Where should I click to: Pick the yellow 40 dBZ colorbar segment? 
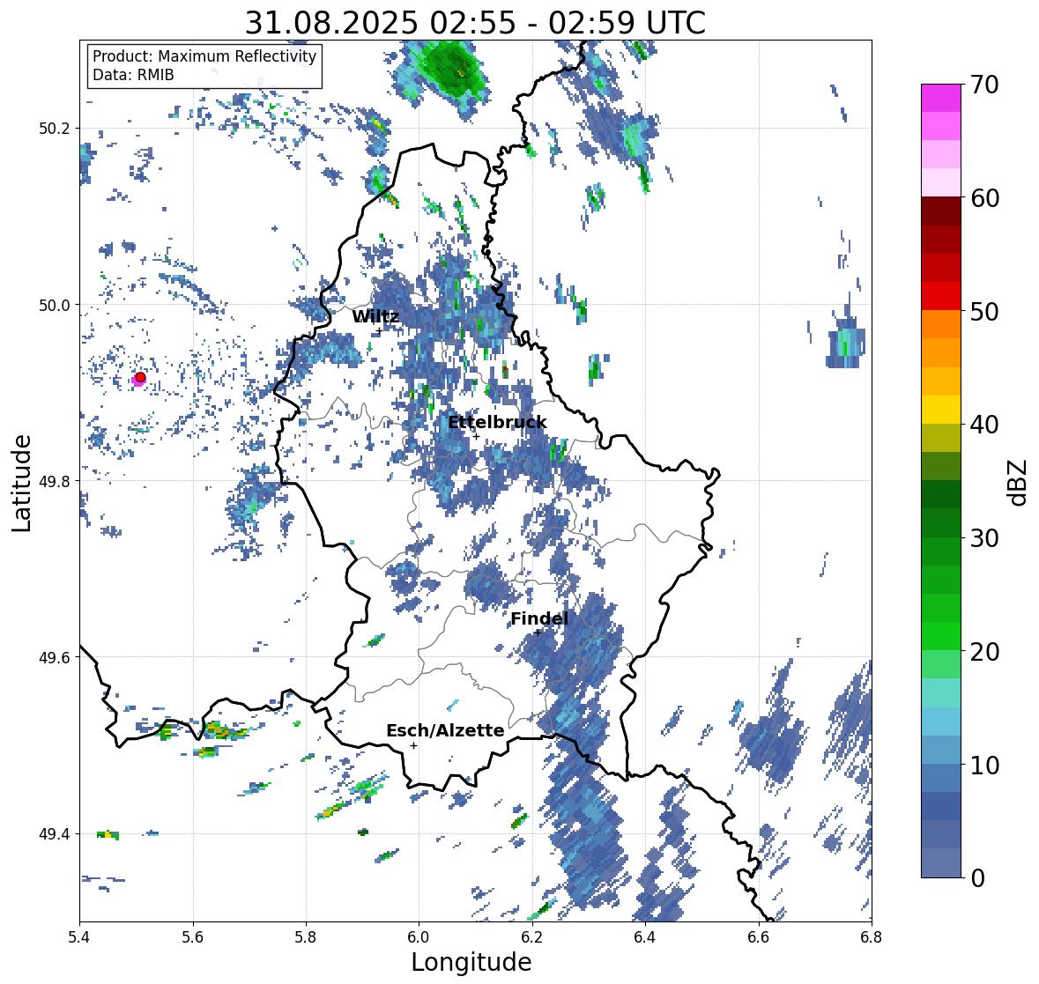pyautogui.click(x=941, y=410)
